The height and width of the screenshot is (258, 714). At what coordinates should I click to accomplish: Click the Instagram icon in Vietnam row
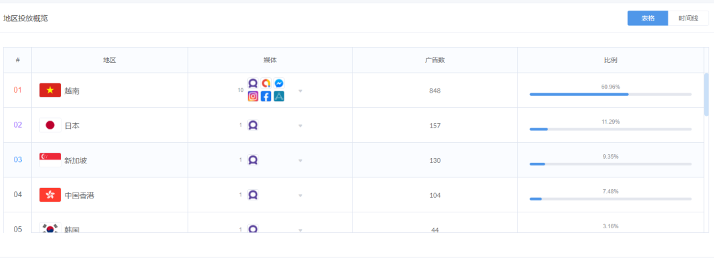coord(253,96)
